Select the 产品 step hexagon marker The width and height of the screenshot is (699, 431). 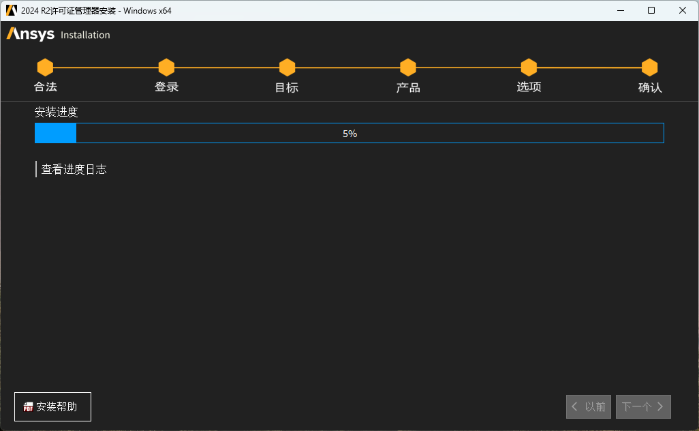coord(408,68)
